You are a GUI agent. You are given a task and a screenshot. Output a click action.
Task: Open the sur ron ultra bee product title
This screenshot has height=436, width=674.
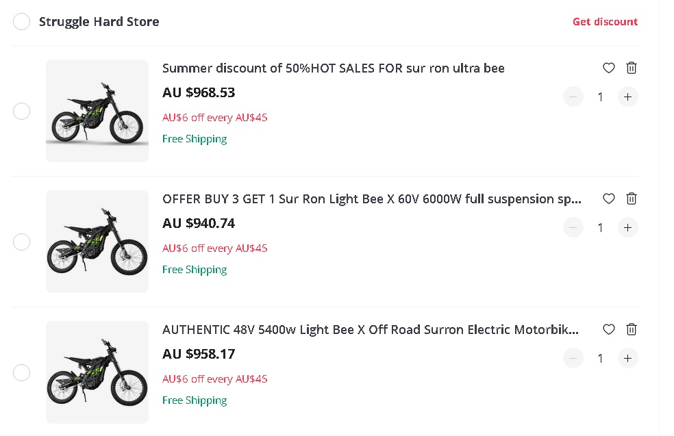point(333,68)
